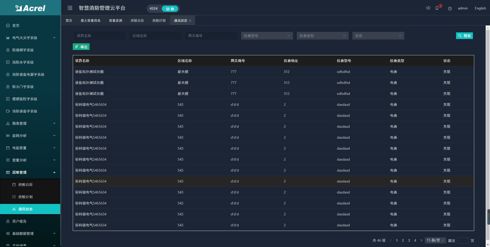This screenshot has height=247, width=490.
Task: Click the 巡检计划 list icon in sidebar
Action: coord(14,197)
